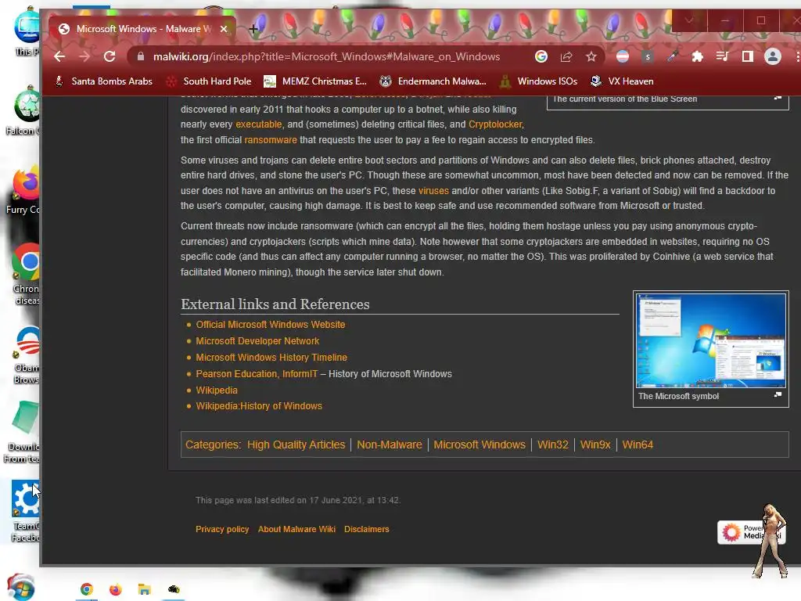The height and width of the screenshot is (601, 801).
Task: Open the VX Heaven bookmark
Action: click(622, 81)
